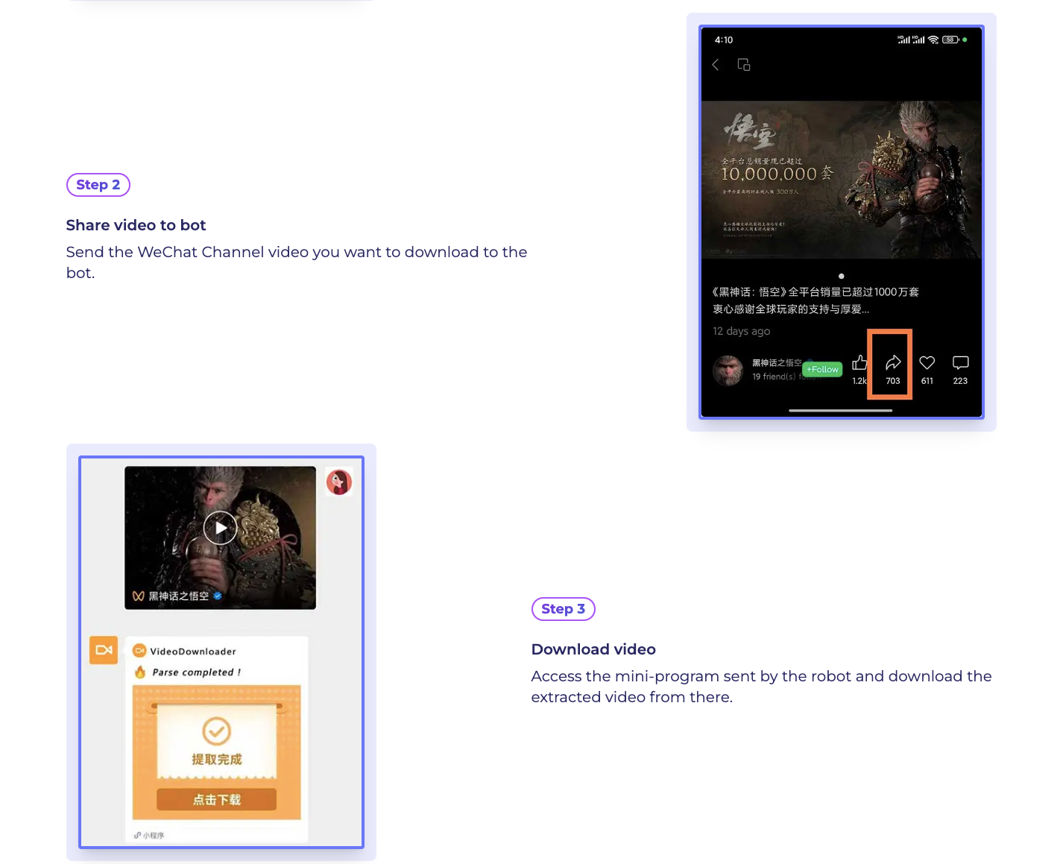Screen dimensions: 1060x864
Task: Click the "4:10" clock in the status bar
Action: coord(724,40)
